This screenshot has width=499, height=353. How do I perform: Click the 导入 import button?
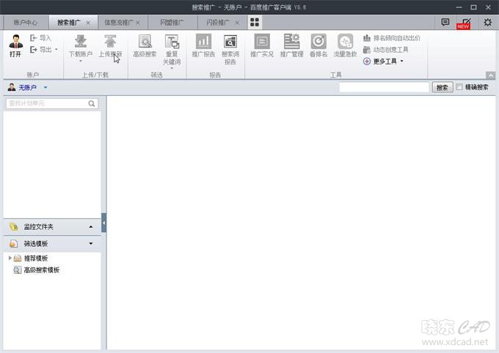40,38
